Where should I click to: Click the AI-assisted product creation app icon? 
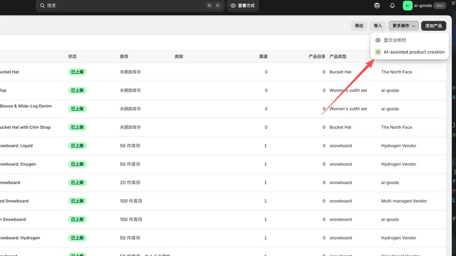[x=378, y=52]
